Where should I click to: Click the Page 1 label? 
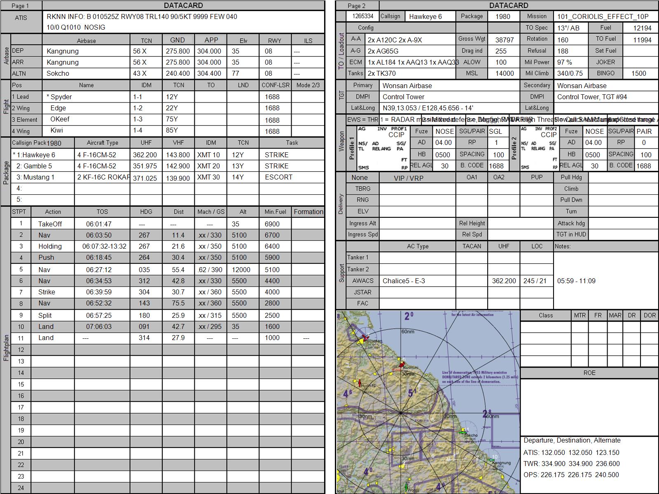pyautogui.click(x=20, y=6)
